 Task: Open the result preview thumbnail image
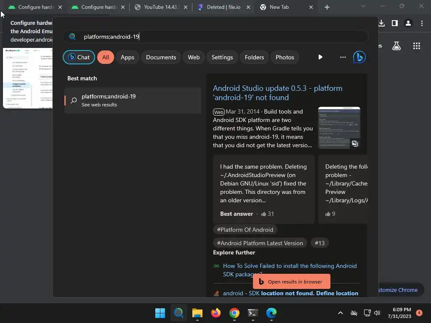(339, 128)
